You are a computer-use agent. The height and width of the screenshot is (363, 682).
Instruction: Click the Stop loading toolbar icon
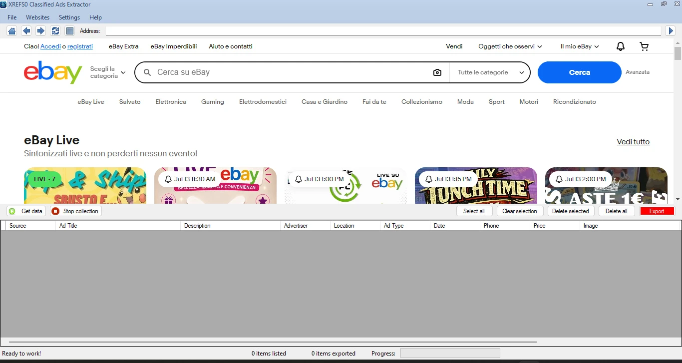(70, 31)
